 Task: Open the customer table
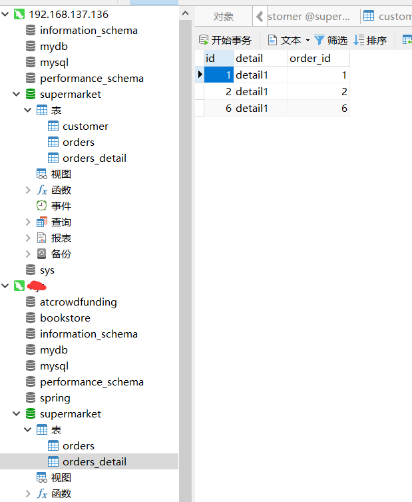[x=85, y=126]
